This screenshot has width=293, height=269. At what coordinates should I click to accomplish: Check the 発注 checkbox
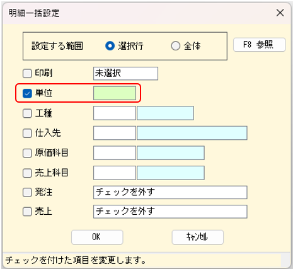[x=27, y=192]
